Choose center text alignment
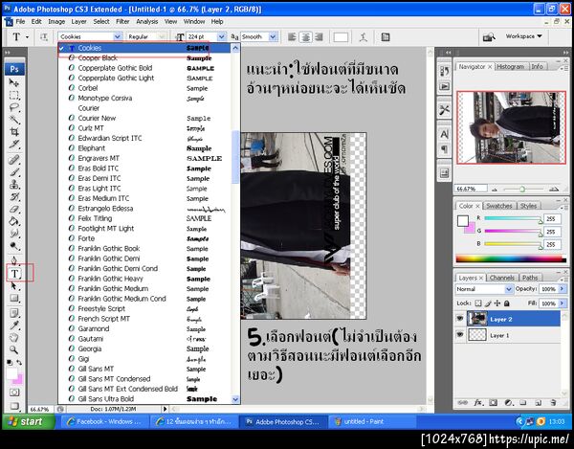574x449 pixels. [x=306, y=37]
